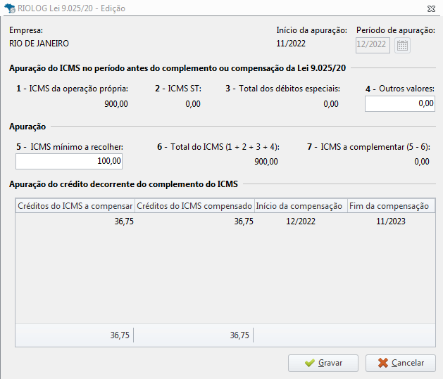
Task: Click the Créditos do ICMS a compensar column header
Action: tap(75, 206)
